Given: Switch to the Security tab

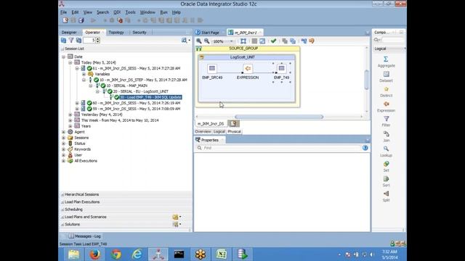Looking at the screenshot, I should click(139, 32).
